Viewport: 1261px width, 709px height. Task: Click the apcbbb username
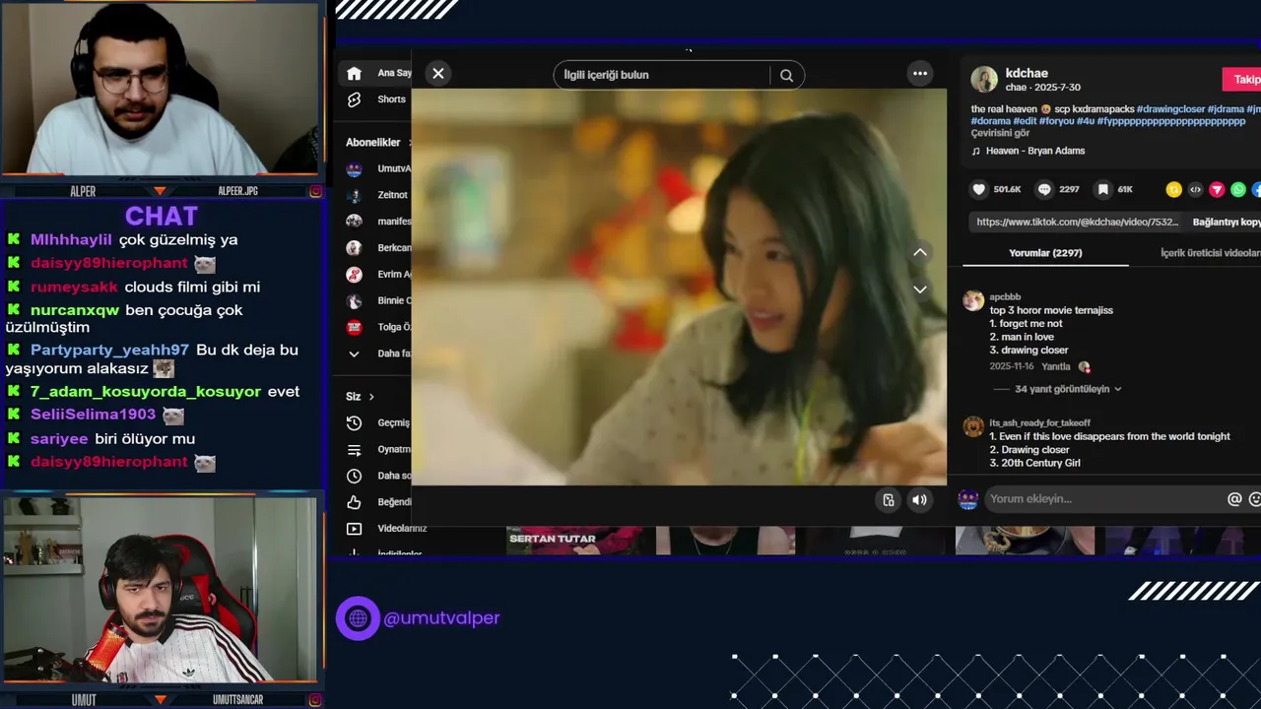(1005, 296)
